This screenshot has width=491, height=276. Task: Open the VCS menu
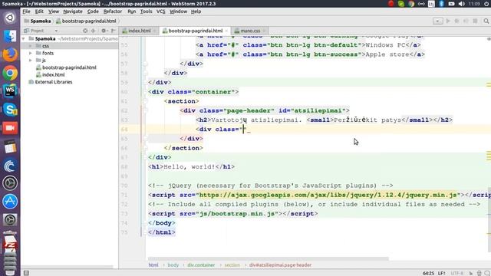[x=160, y=11]
